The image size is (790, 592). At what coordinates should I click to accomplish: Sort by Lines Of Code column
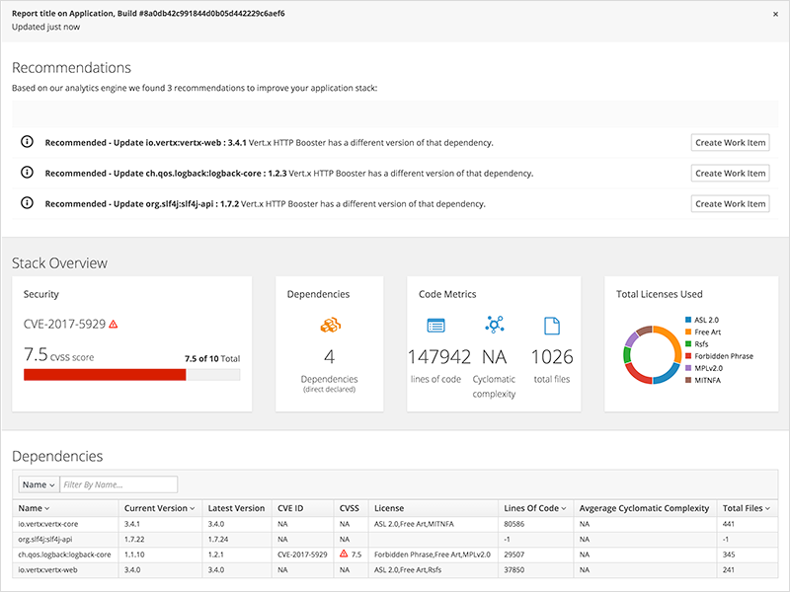click(534, 508)
